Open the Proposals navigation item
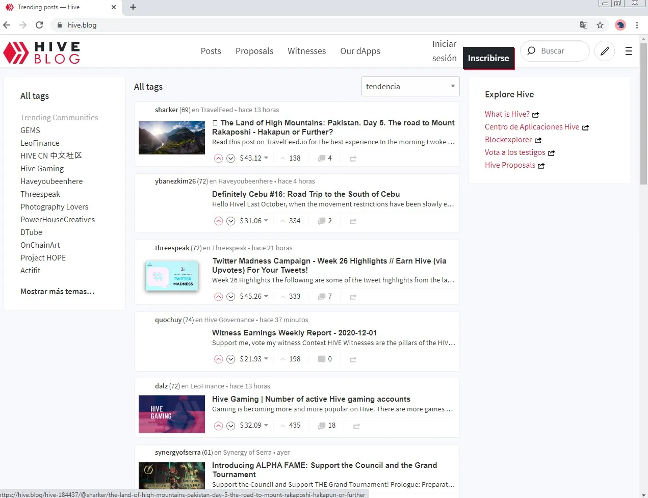Screen dimensions: 648x498 254,51
